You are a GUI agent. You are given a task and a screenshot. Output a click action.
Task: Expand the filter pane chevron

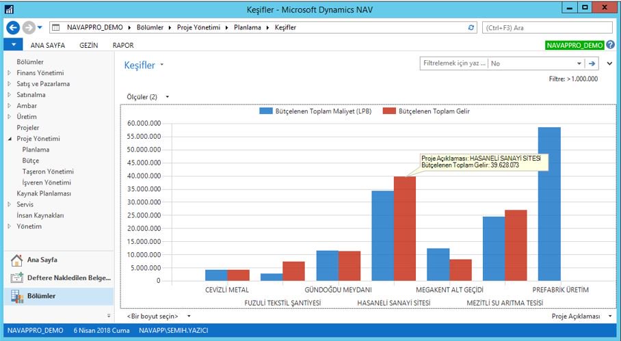[609, 64]
